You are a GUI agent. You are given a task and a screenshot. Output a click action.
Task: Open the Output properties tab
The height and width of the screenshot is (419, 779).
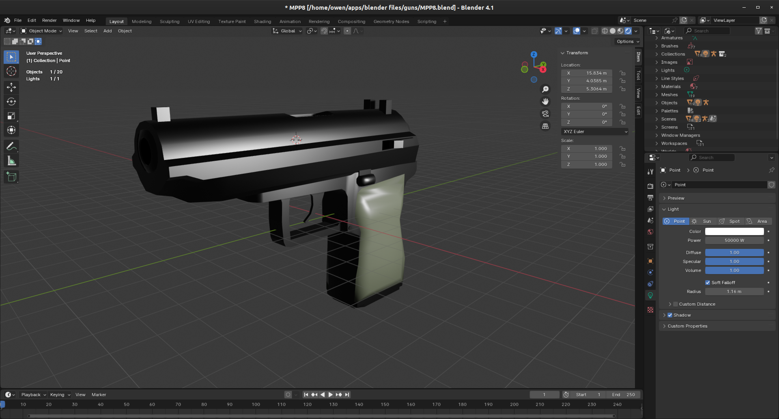point(650,198)
